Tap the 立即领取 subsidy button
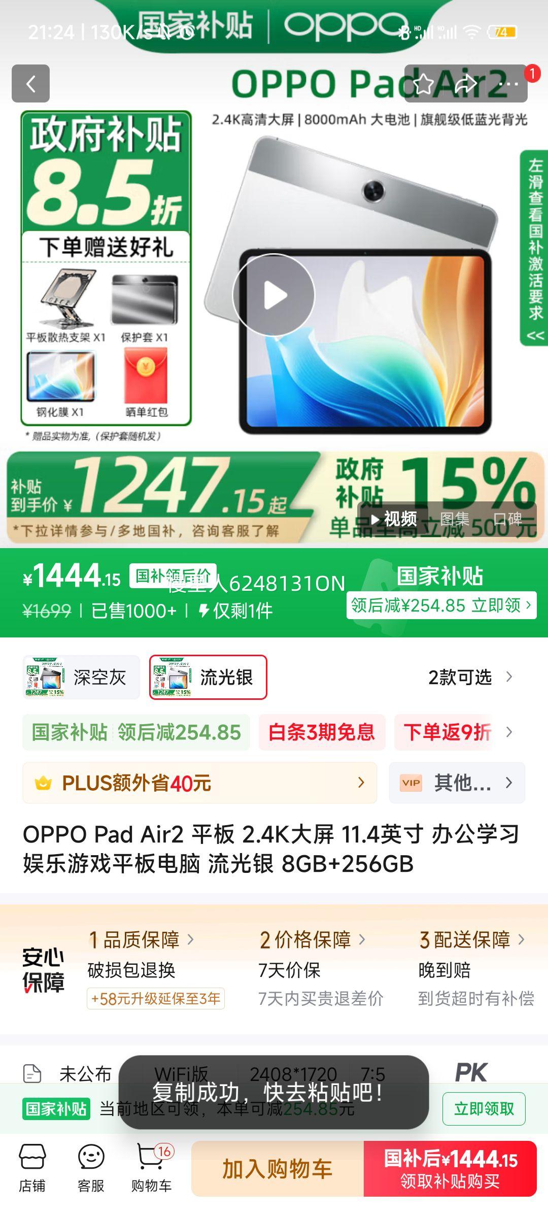This screenshot has height=1218, width=548. click(x=484, y=1109)
